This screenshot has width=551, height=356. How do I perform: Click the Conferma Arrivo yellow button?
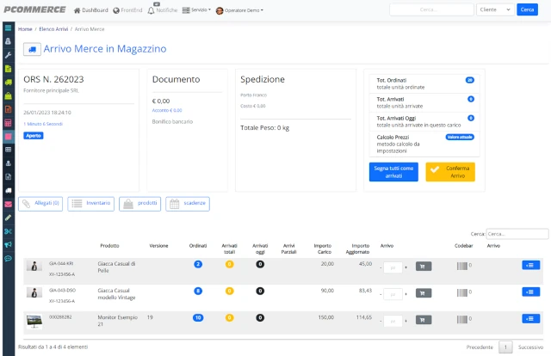[450, 172]
